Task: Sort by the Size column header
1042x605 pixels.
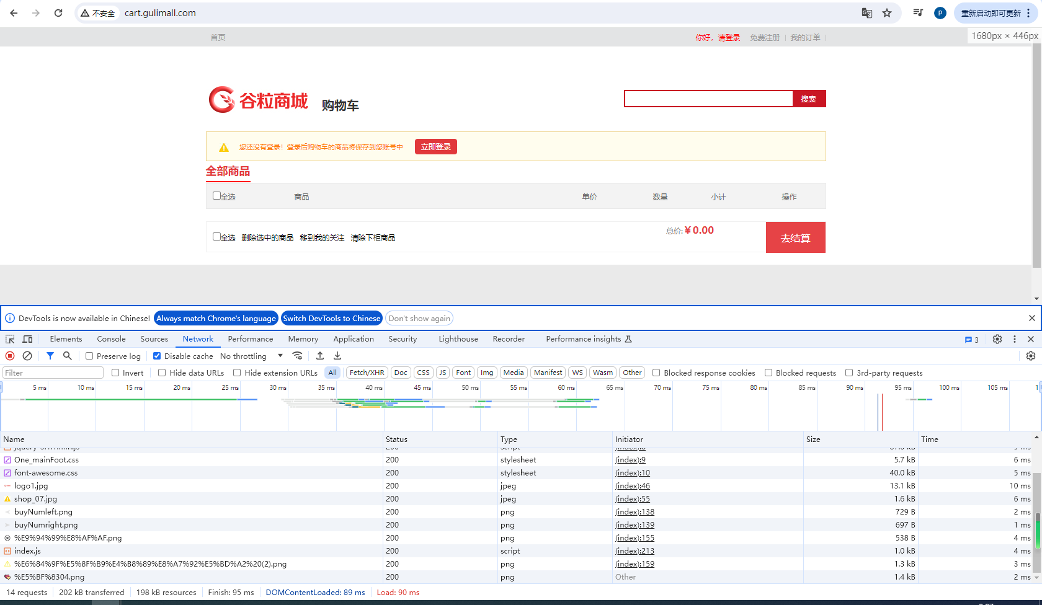Action: click(861, 439)
